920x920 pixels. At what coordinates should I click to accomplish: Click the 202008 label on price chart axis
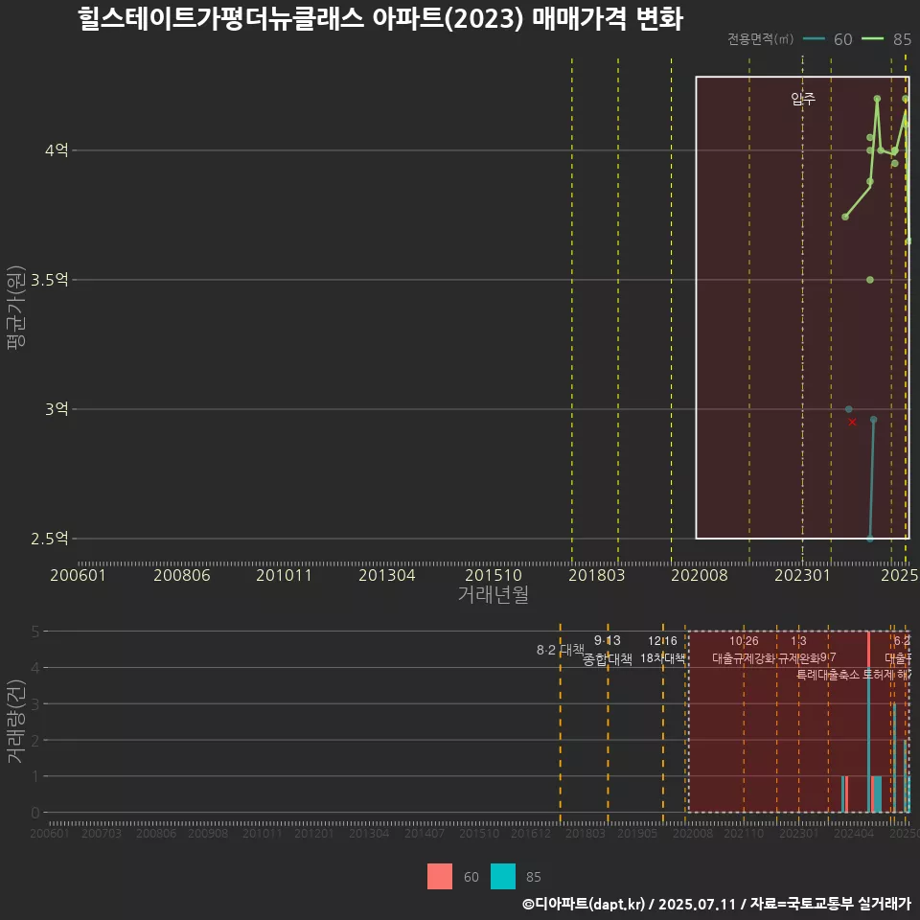(700, 575)
